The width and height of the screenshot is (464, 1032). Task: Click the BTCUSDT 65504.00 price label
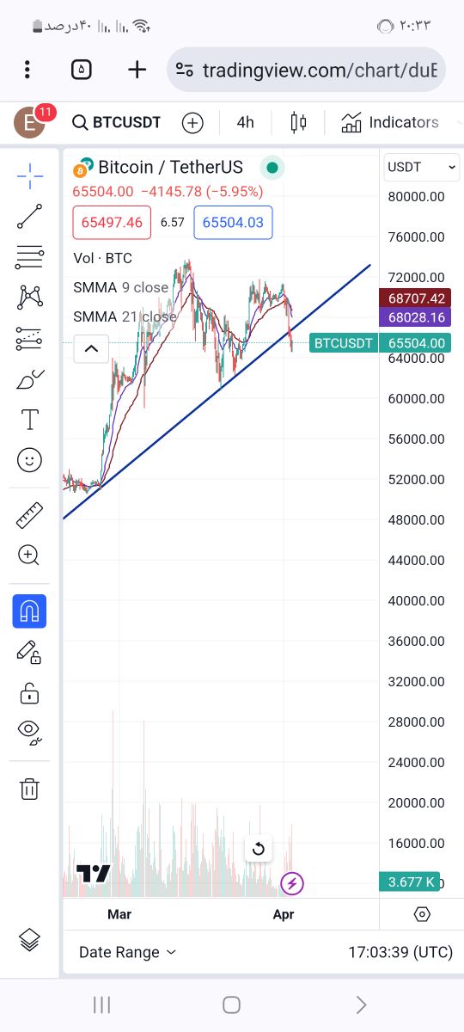click(380, 343)
